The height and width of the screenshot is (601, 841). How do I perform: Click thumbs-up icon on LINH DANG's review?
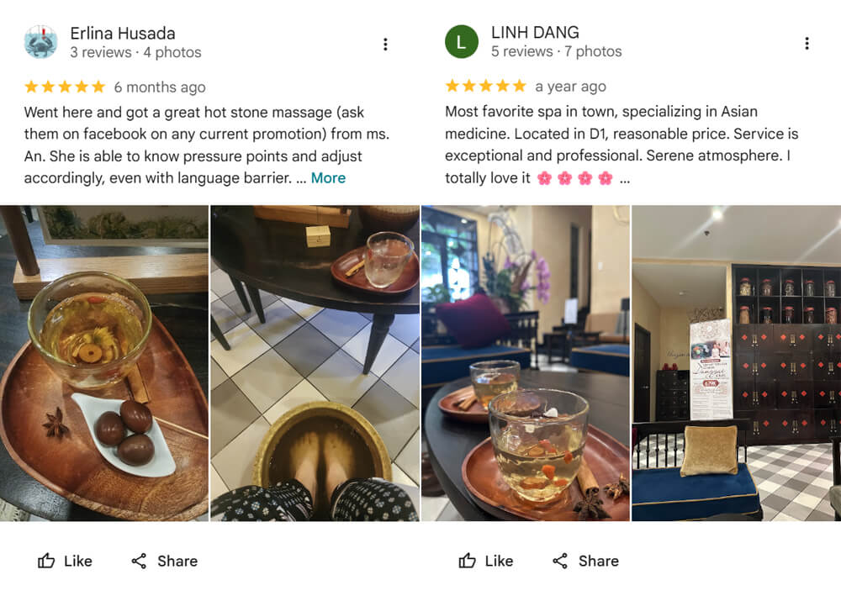coord(467,561)
